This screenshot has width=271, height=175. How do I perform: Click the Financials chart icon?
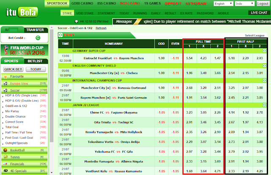tap(6, 164)
